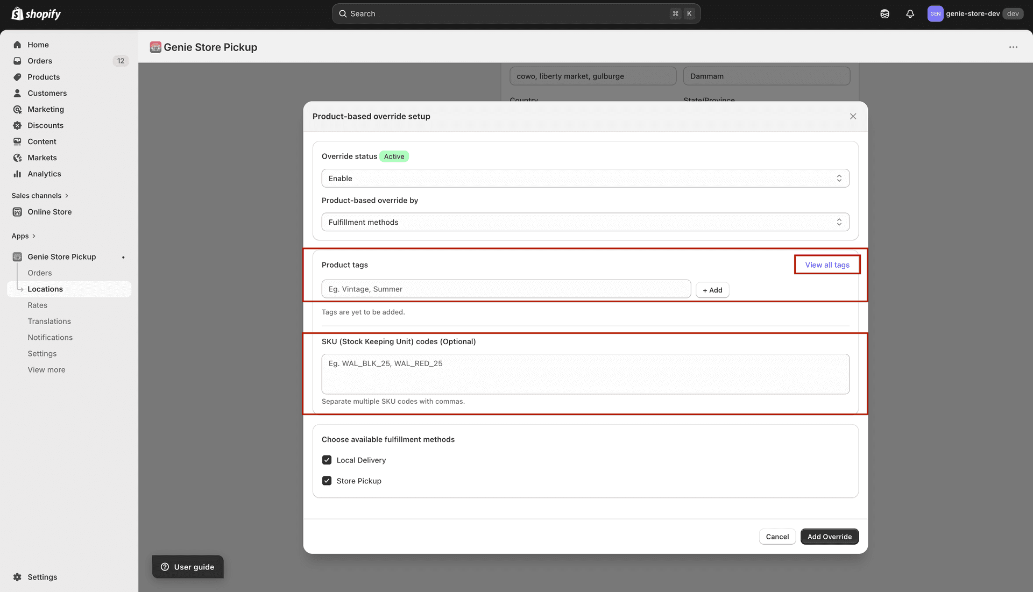Click View more in app submenu
1033x592 pixels.
point(46,370)
